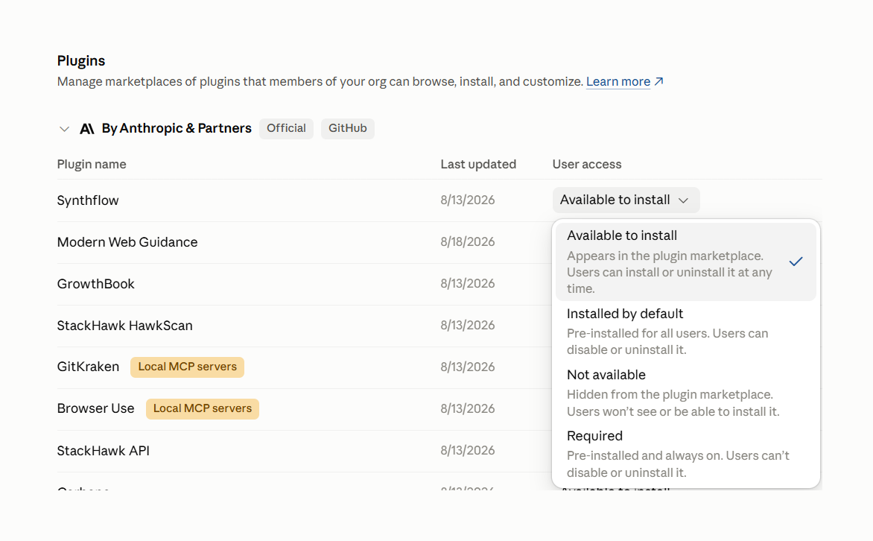Screen dimensions: 873x541
Task: Click the Last updated column header
Action: tap(478, 165)
